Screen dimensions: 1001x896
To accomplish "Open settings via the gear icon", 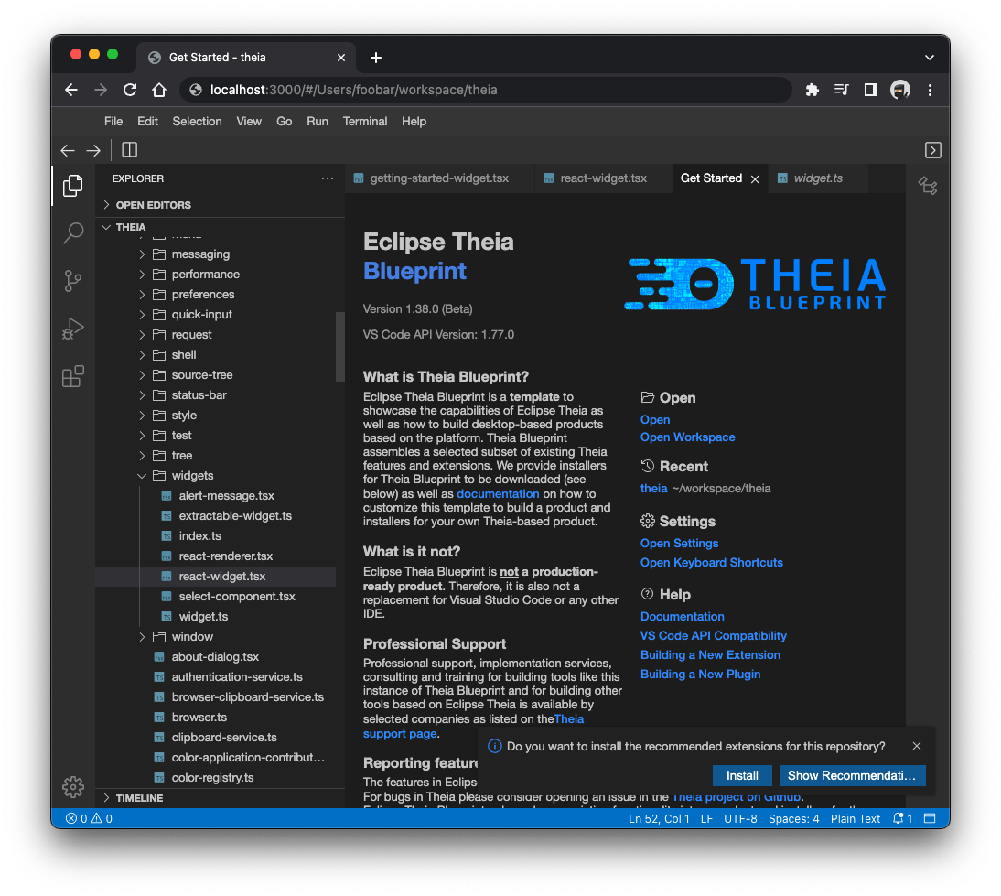I will click(x=72, y=786).
